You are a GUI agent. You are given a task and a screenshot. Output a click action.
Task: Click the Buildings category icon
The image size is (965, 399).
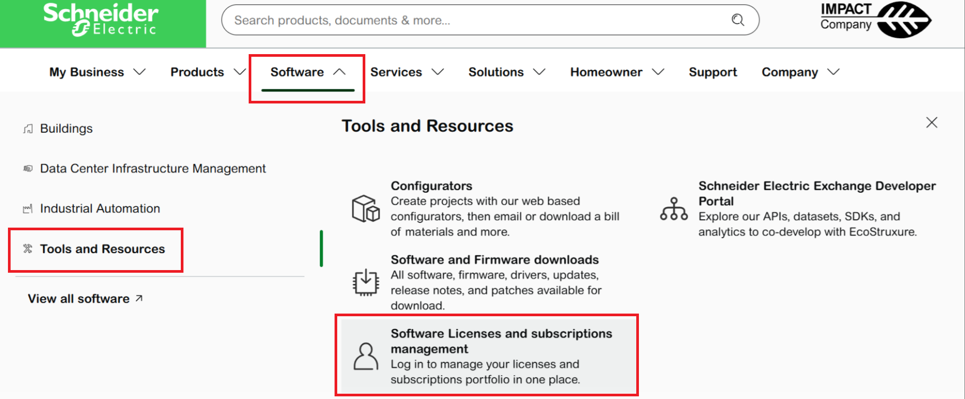point(28,129)
